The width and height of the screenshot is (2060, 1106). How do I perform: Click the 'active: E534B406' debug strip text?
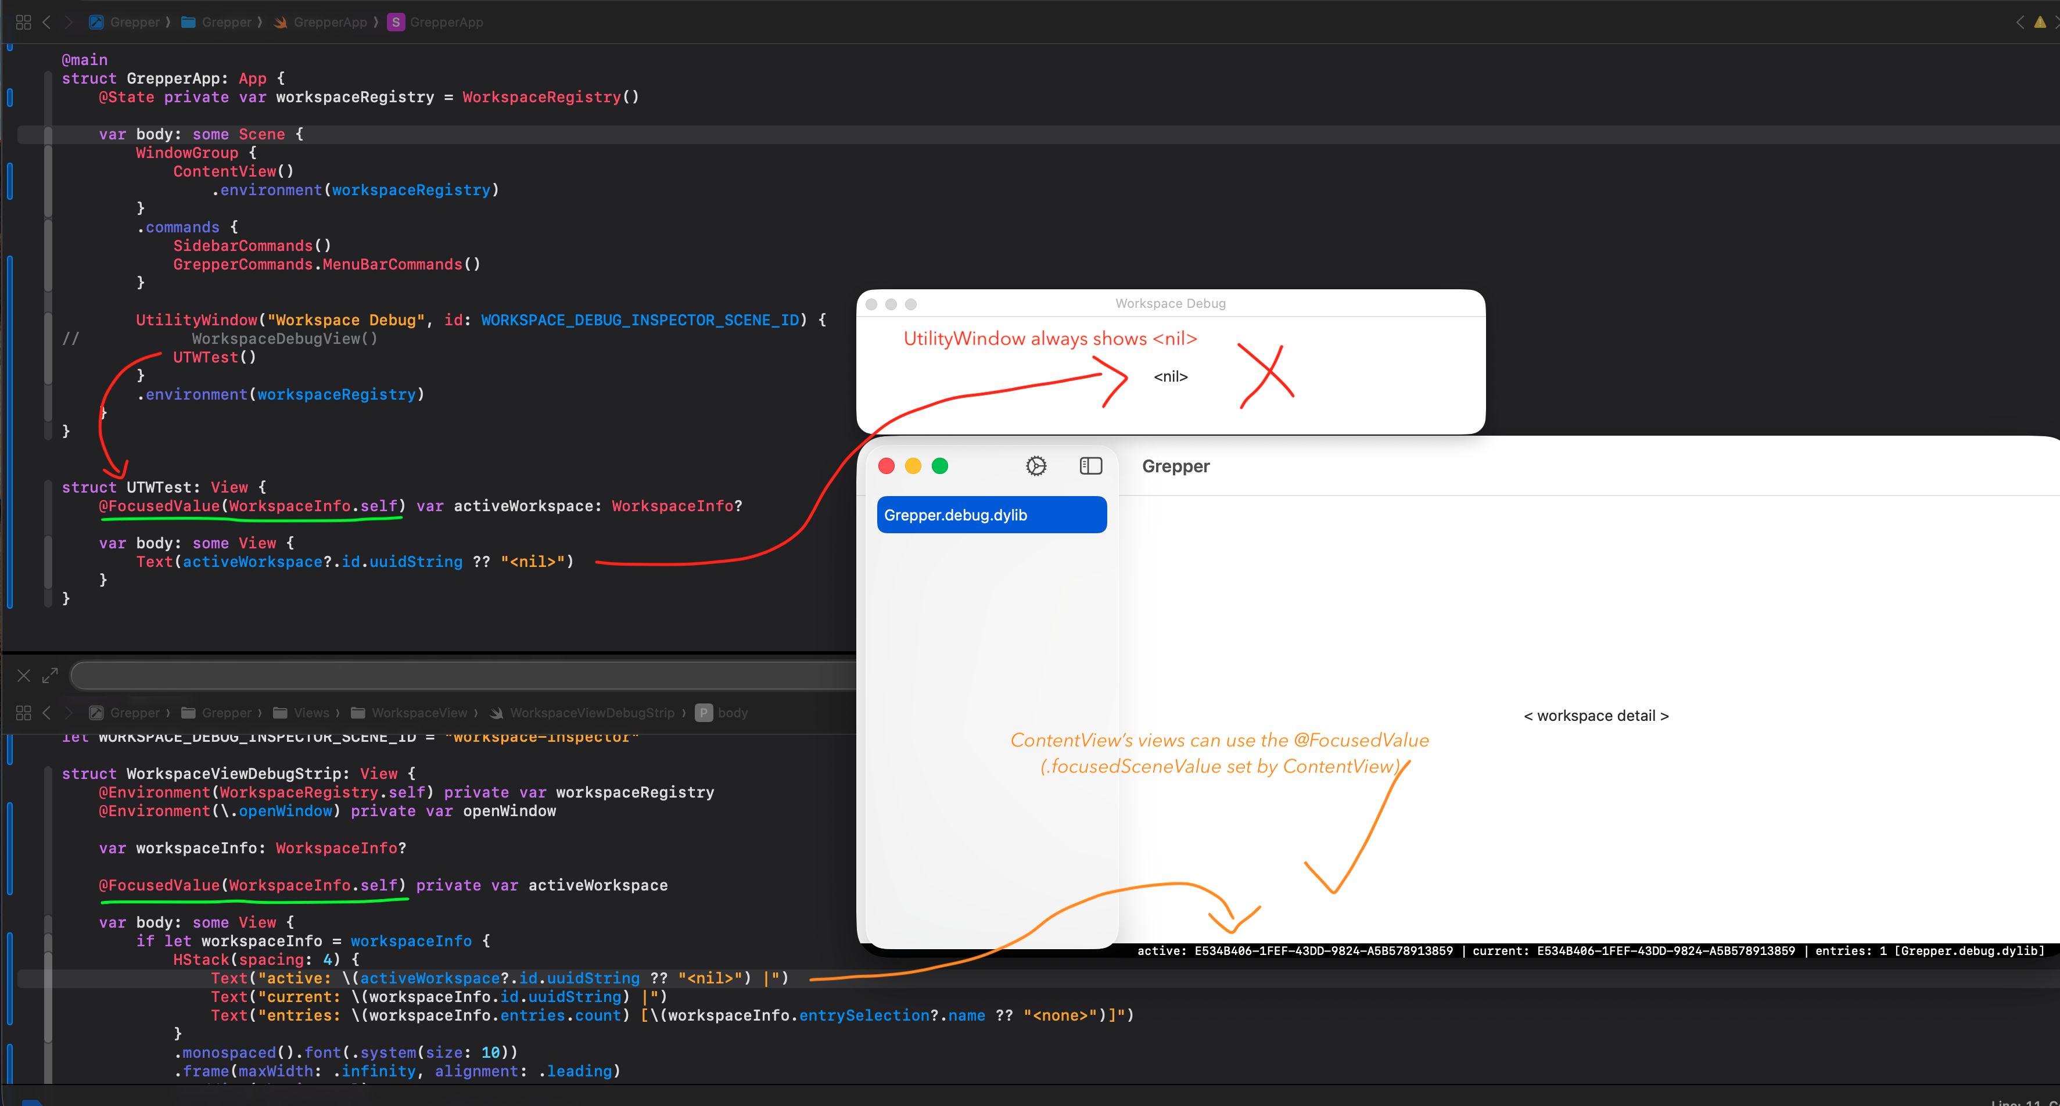[1295, 951]
